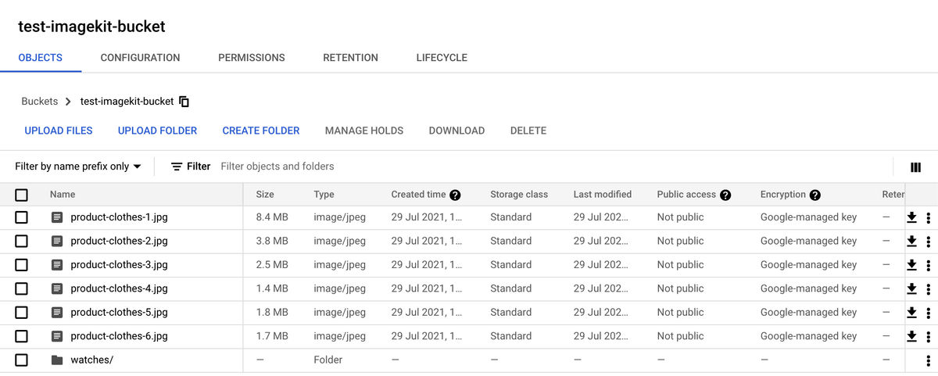The height and width of the screenshot is (376, 938).
Task: Click the Public access help icon
Action: [725, 195]
